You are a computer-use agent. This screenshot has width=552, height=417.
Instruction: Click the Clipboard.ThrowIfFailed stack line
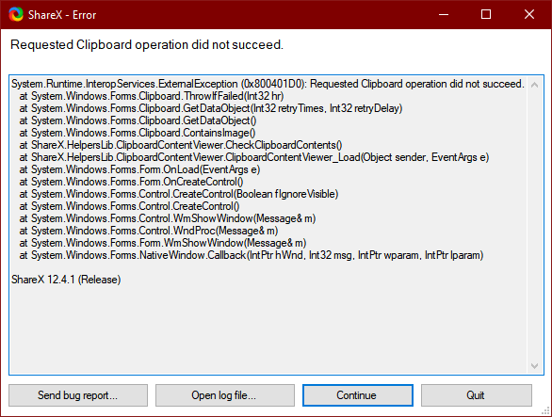point(152,96)
